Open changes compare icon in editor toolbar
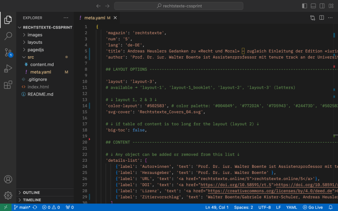338x211 pixels. 313,18
